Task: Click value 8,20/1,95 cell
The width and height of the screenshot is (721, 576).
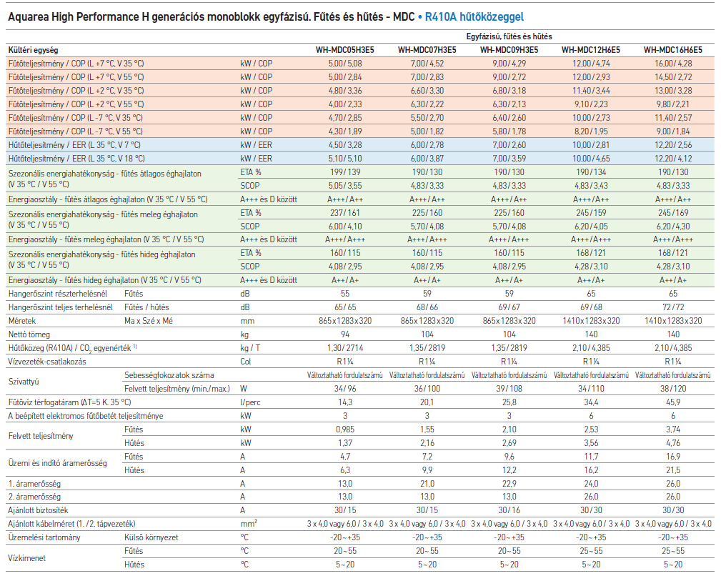Action: [591, 131]
